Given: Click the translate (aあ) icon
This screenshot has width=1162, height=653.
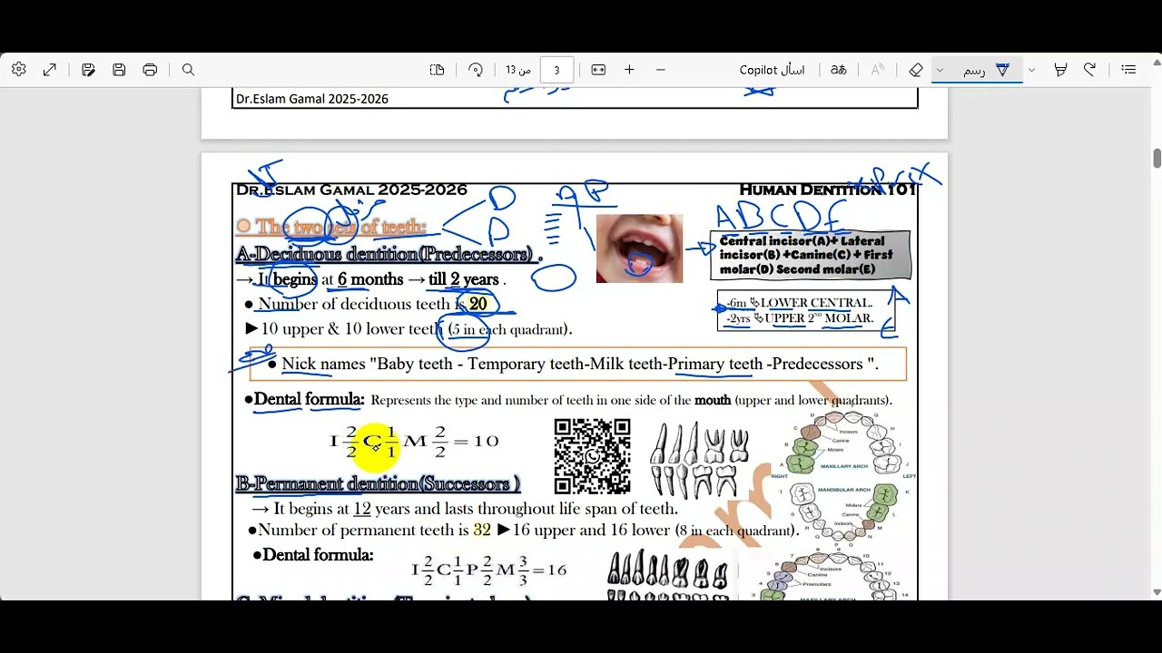Looking at the screenshot, I should click(839, 70).
